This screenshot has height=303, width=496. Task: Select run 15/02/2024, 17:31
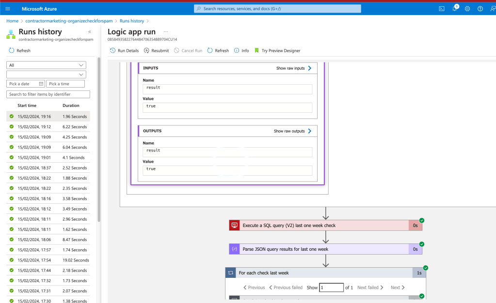pyautogui.click(x=48, y=291)
